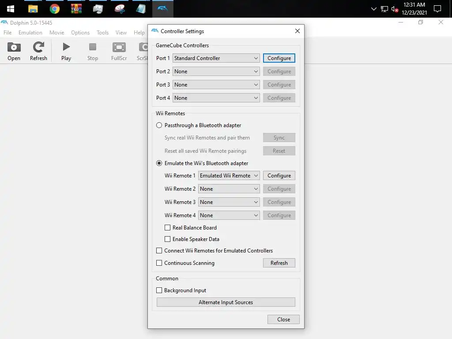Open the Options menu
Screen dimensions: 452x339
(80, 33)
